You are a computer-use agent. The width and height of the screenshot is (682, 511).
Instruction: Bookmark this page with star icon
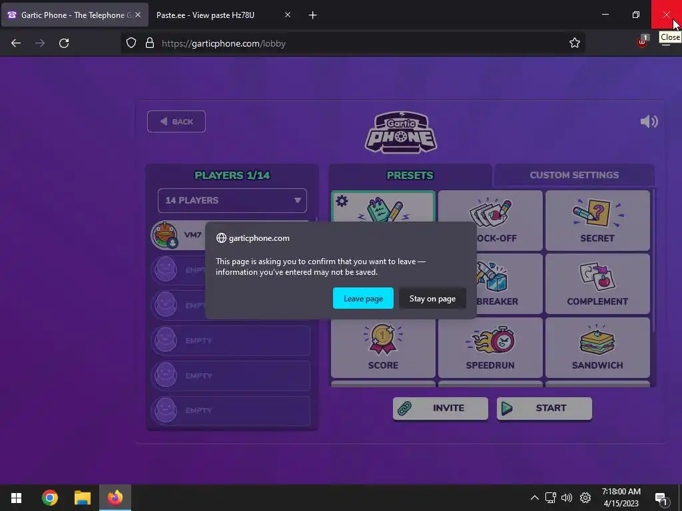tap(575, 43)
